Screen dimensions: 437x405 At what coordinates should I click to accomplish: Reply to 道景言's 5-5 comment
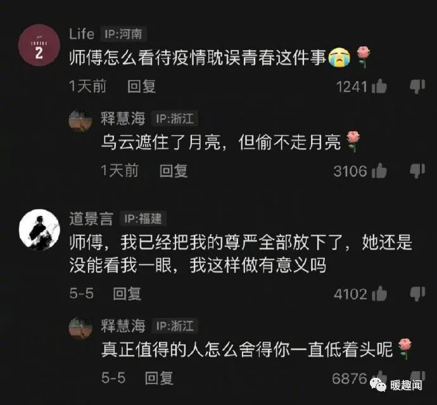(127, 293)
